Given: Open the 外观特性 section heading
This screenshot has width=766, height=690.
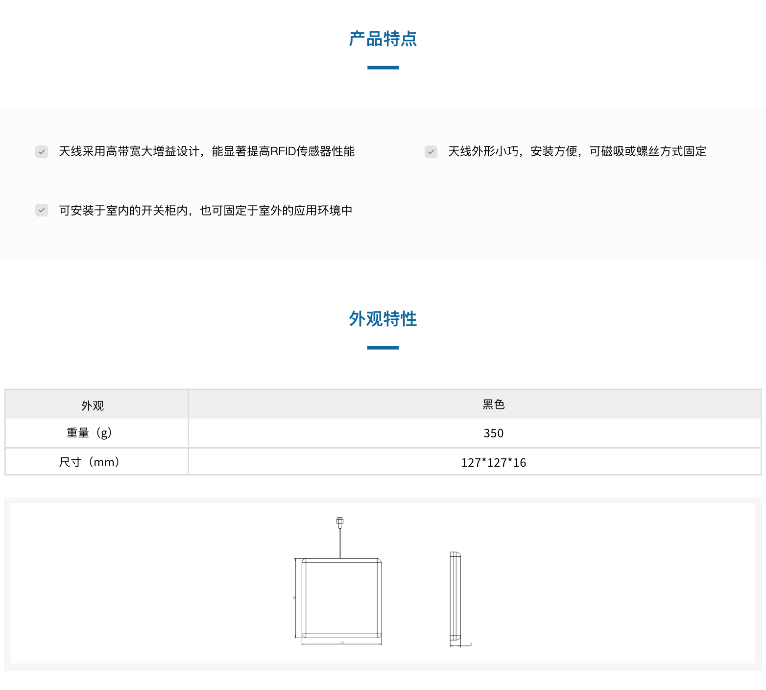Looking at the screenshot, I should 383,319.
